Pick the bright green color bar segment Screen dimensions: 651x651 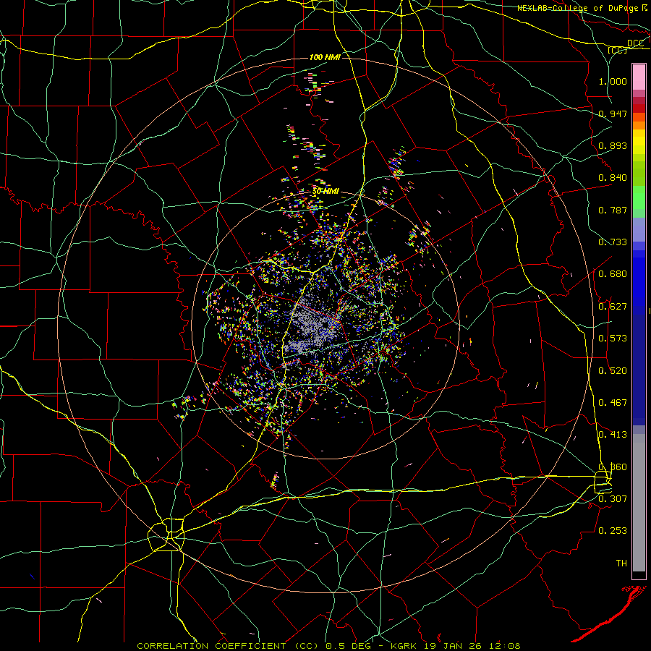(639, 197)
